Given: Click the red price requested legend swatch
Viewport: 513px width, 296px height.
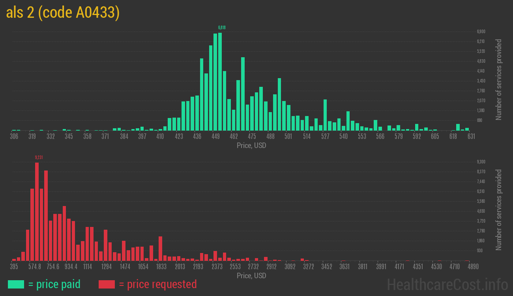Looking at the screenshot, I should [107, 284].
